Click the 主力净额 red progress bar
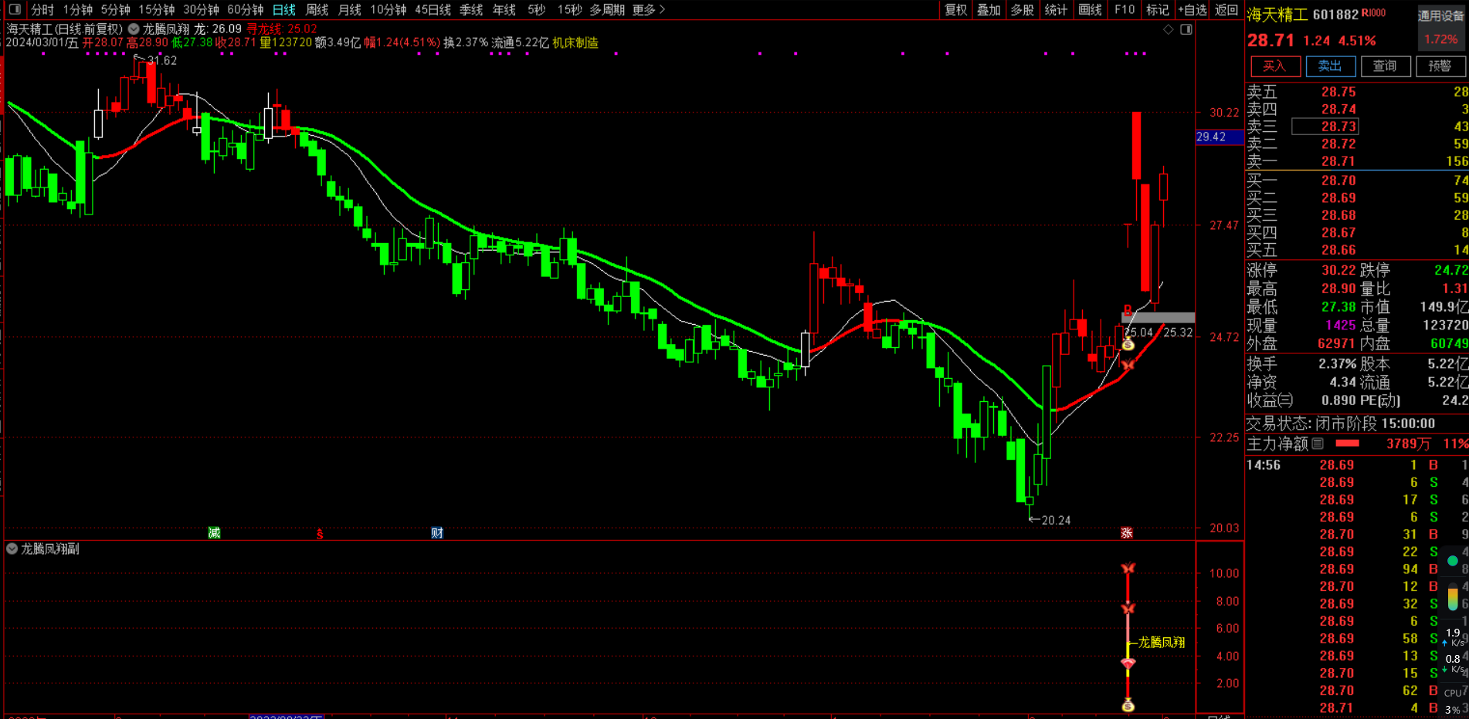 [1348, 444]
